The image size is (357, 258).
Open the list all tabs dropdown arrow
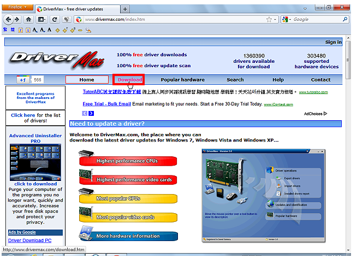pyautogui.click(x=305, y=9)
